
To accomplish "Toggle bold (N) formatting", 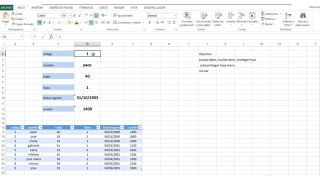I will click(39, 22).
